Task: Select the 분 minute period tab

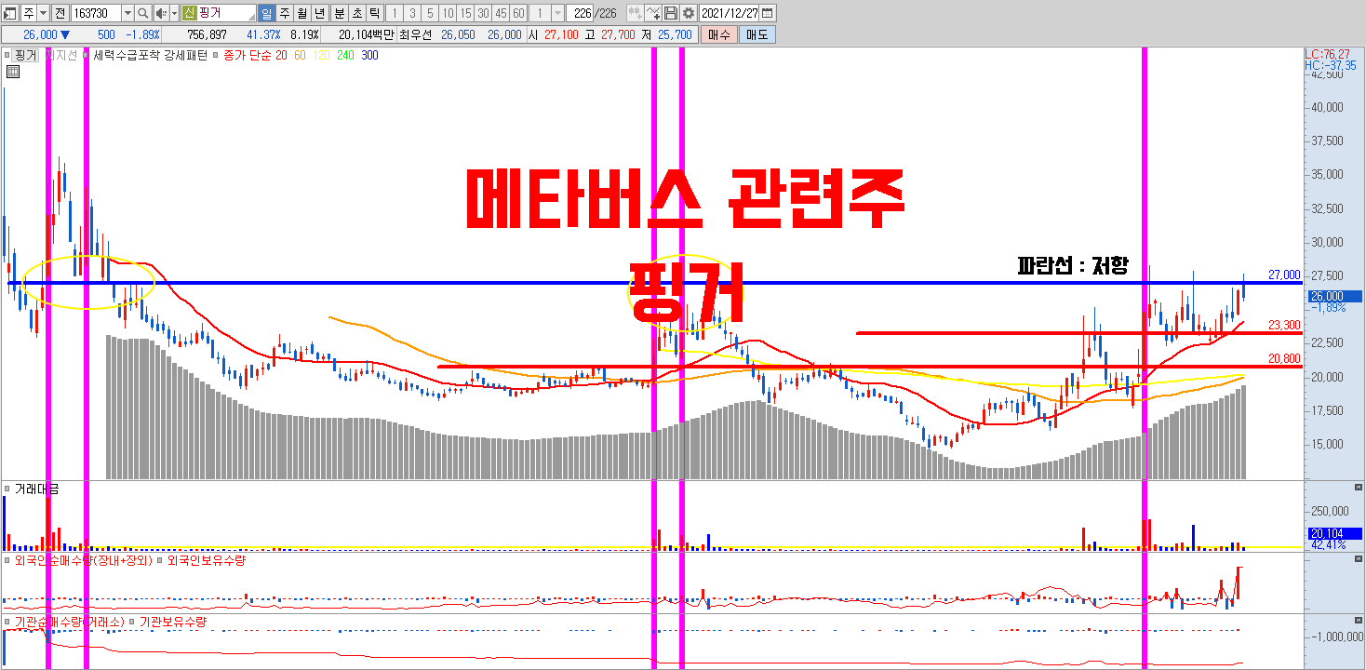Action: pyautogui.click(x=339, y=13)
